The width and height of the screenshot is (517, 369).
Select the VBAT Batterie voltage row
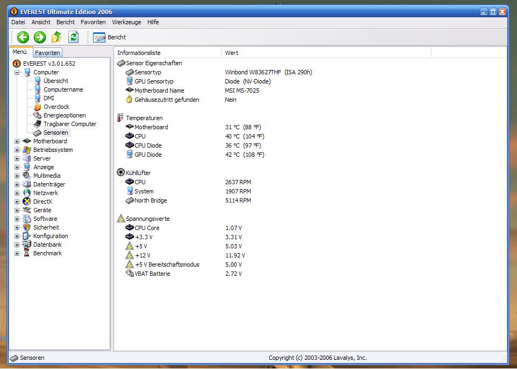(x=183, y=274)
